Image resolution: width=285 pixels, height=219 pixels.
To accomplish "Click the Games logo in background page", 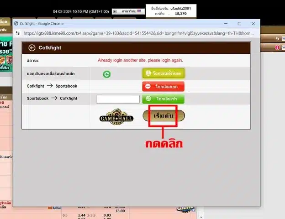I will 185,209.
